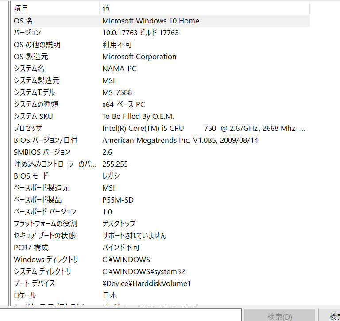Select the PCR7 構成 row label

tap(31, 248)
